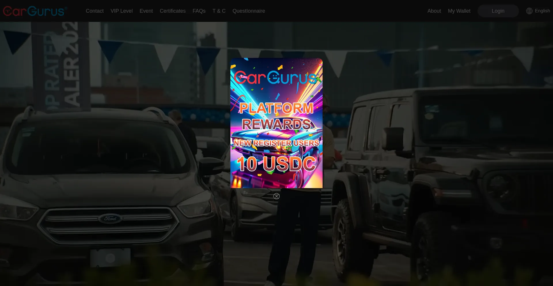
Task: Open the Questionnaire link
Action: (249, 11)
